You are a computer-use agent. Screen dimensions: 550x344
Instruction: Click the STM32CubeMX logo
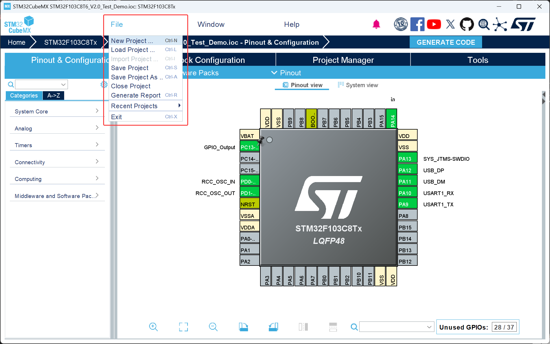pos(19,25)
